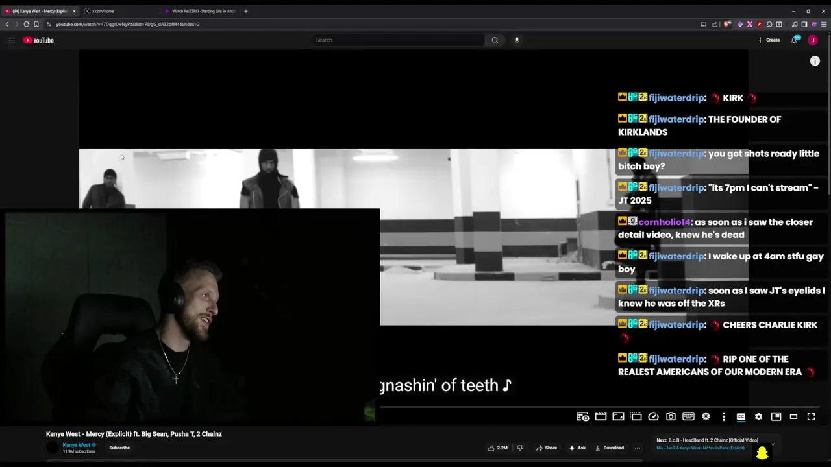Toggle closed captions
The image size is (831, 467).
pyautogui.click(x=741, y=416)
